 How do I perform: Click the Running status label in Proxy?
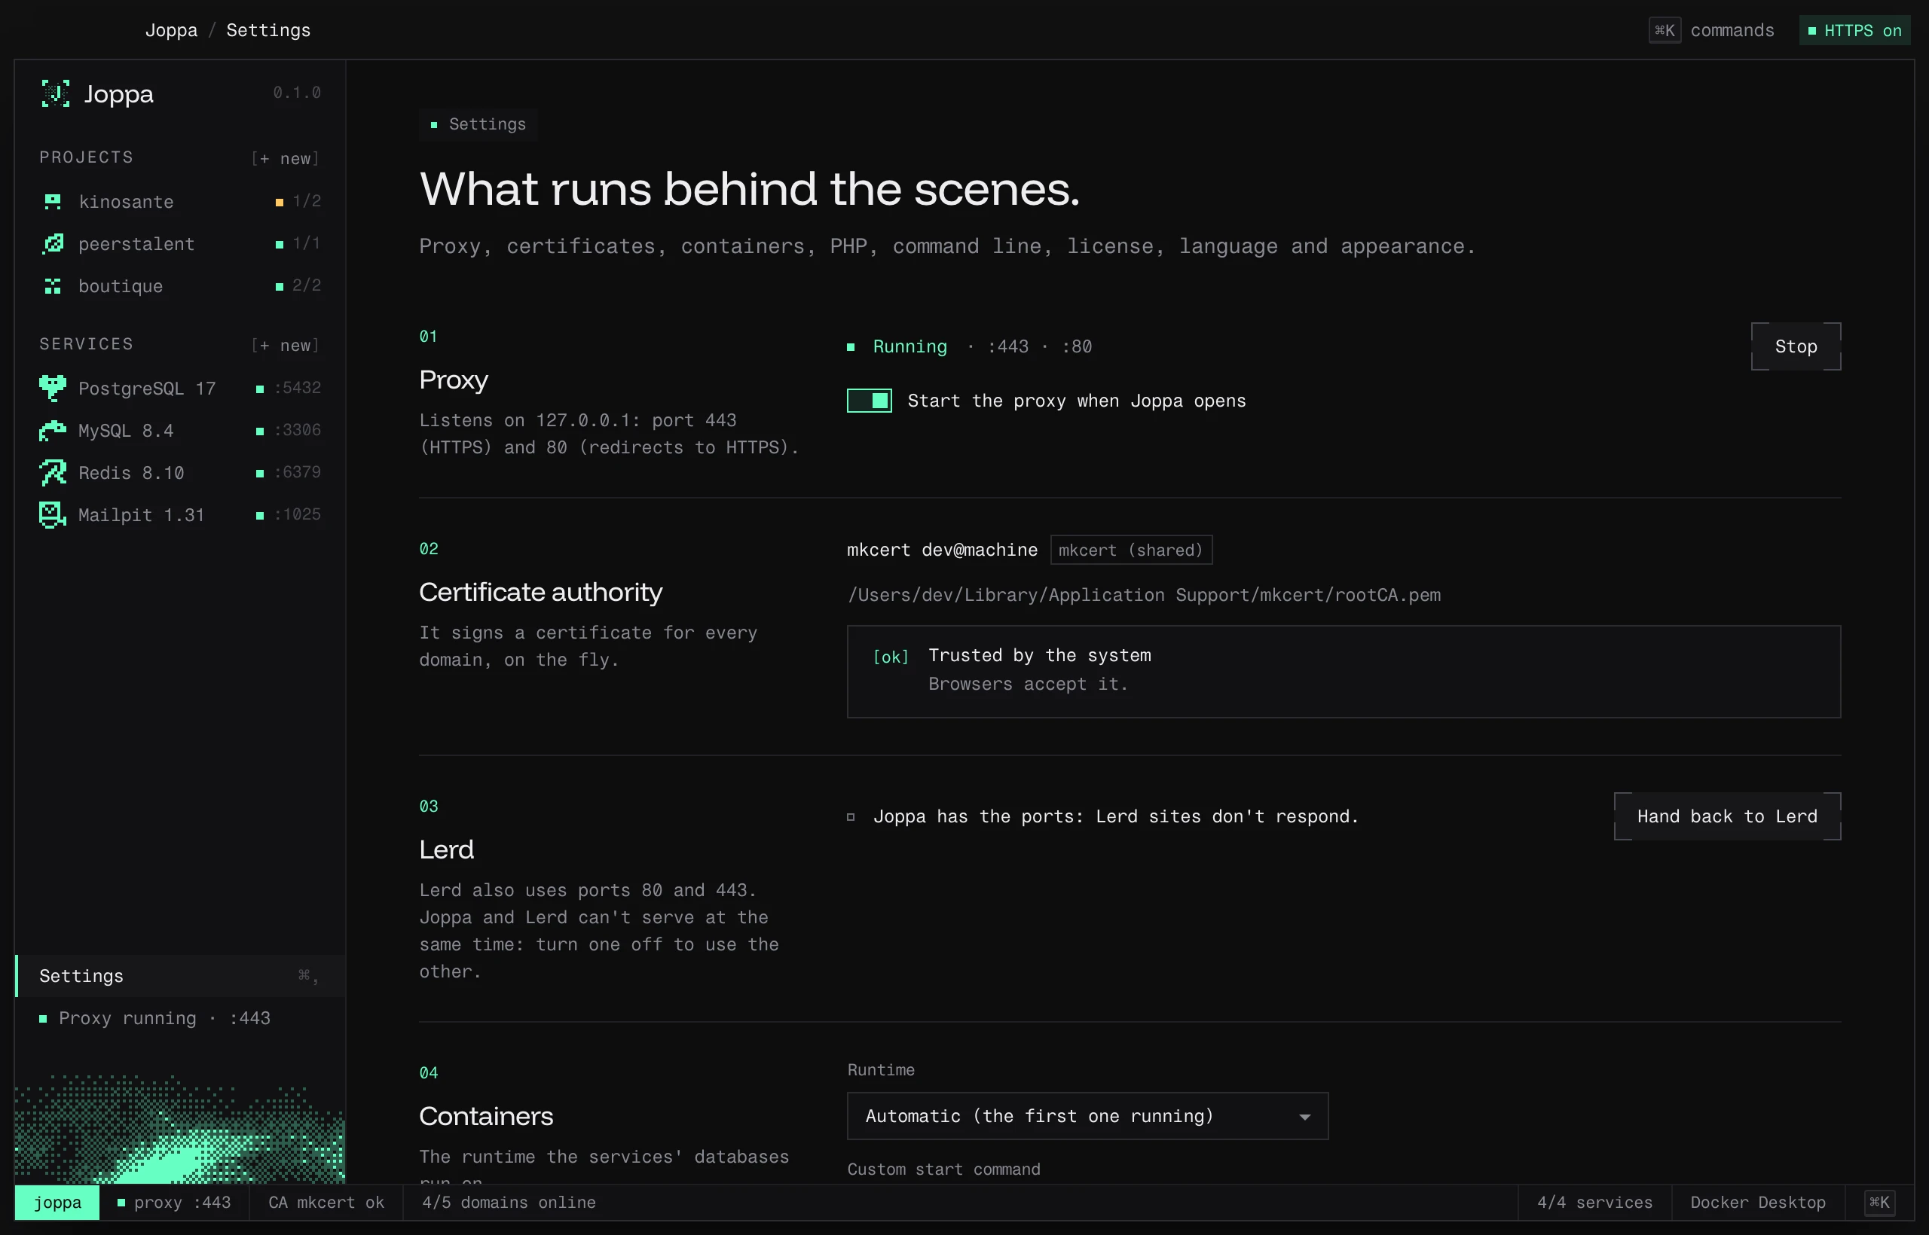910,346
